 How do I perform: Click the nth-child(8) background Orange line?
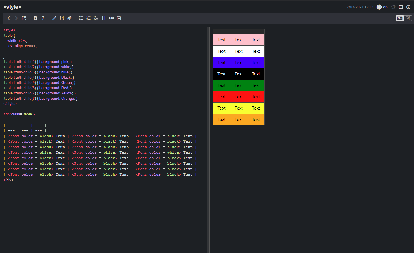coord(40,98)
